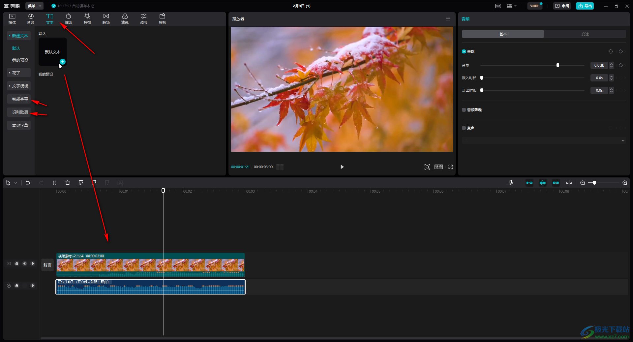Open the 特效 effects panel

[x=87, y=19]
